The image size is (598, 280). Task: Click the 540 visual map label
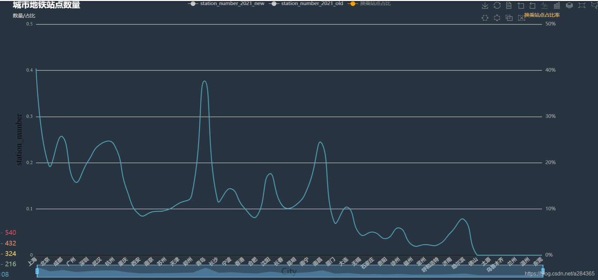(x=10, y=232)
